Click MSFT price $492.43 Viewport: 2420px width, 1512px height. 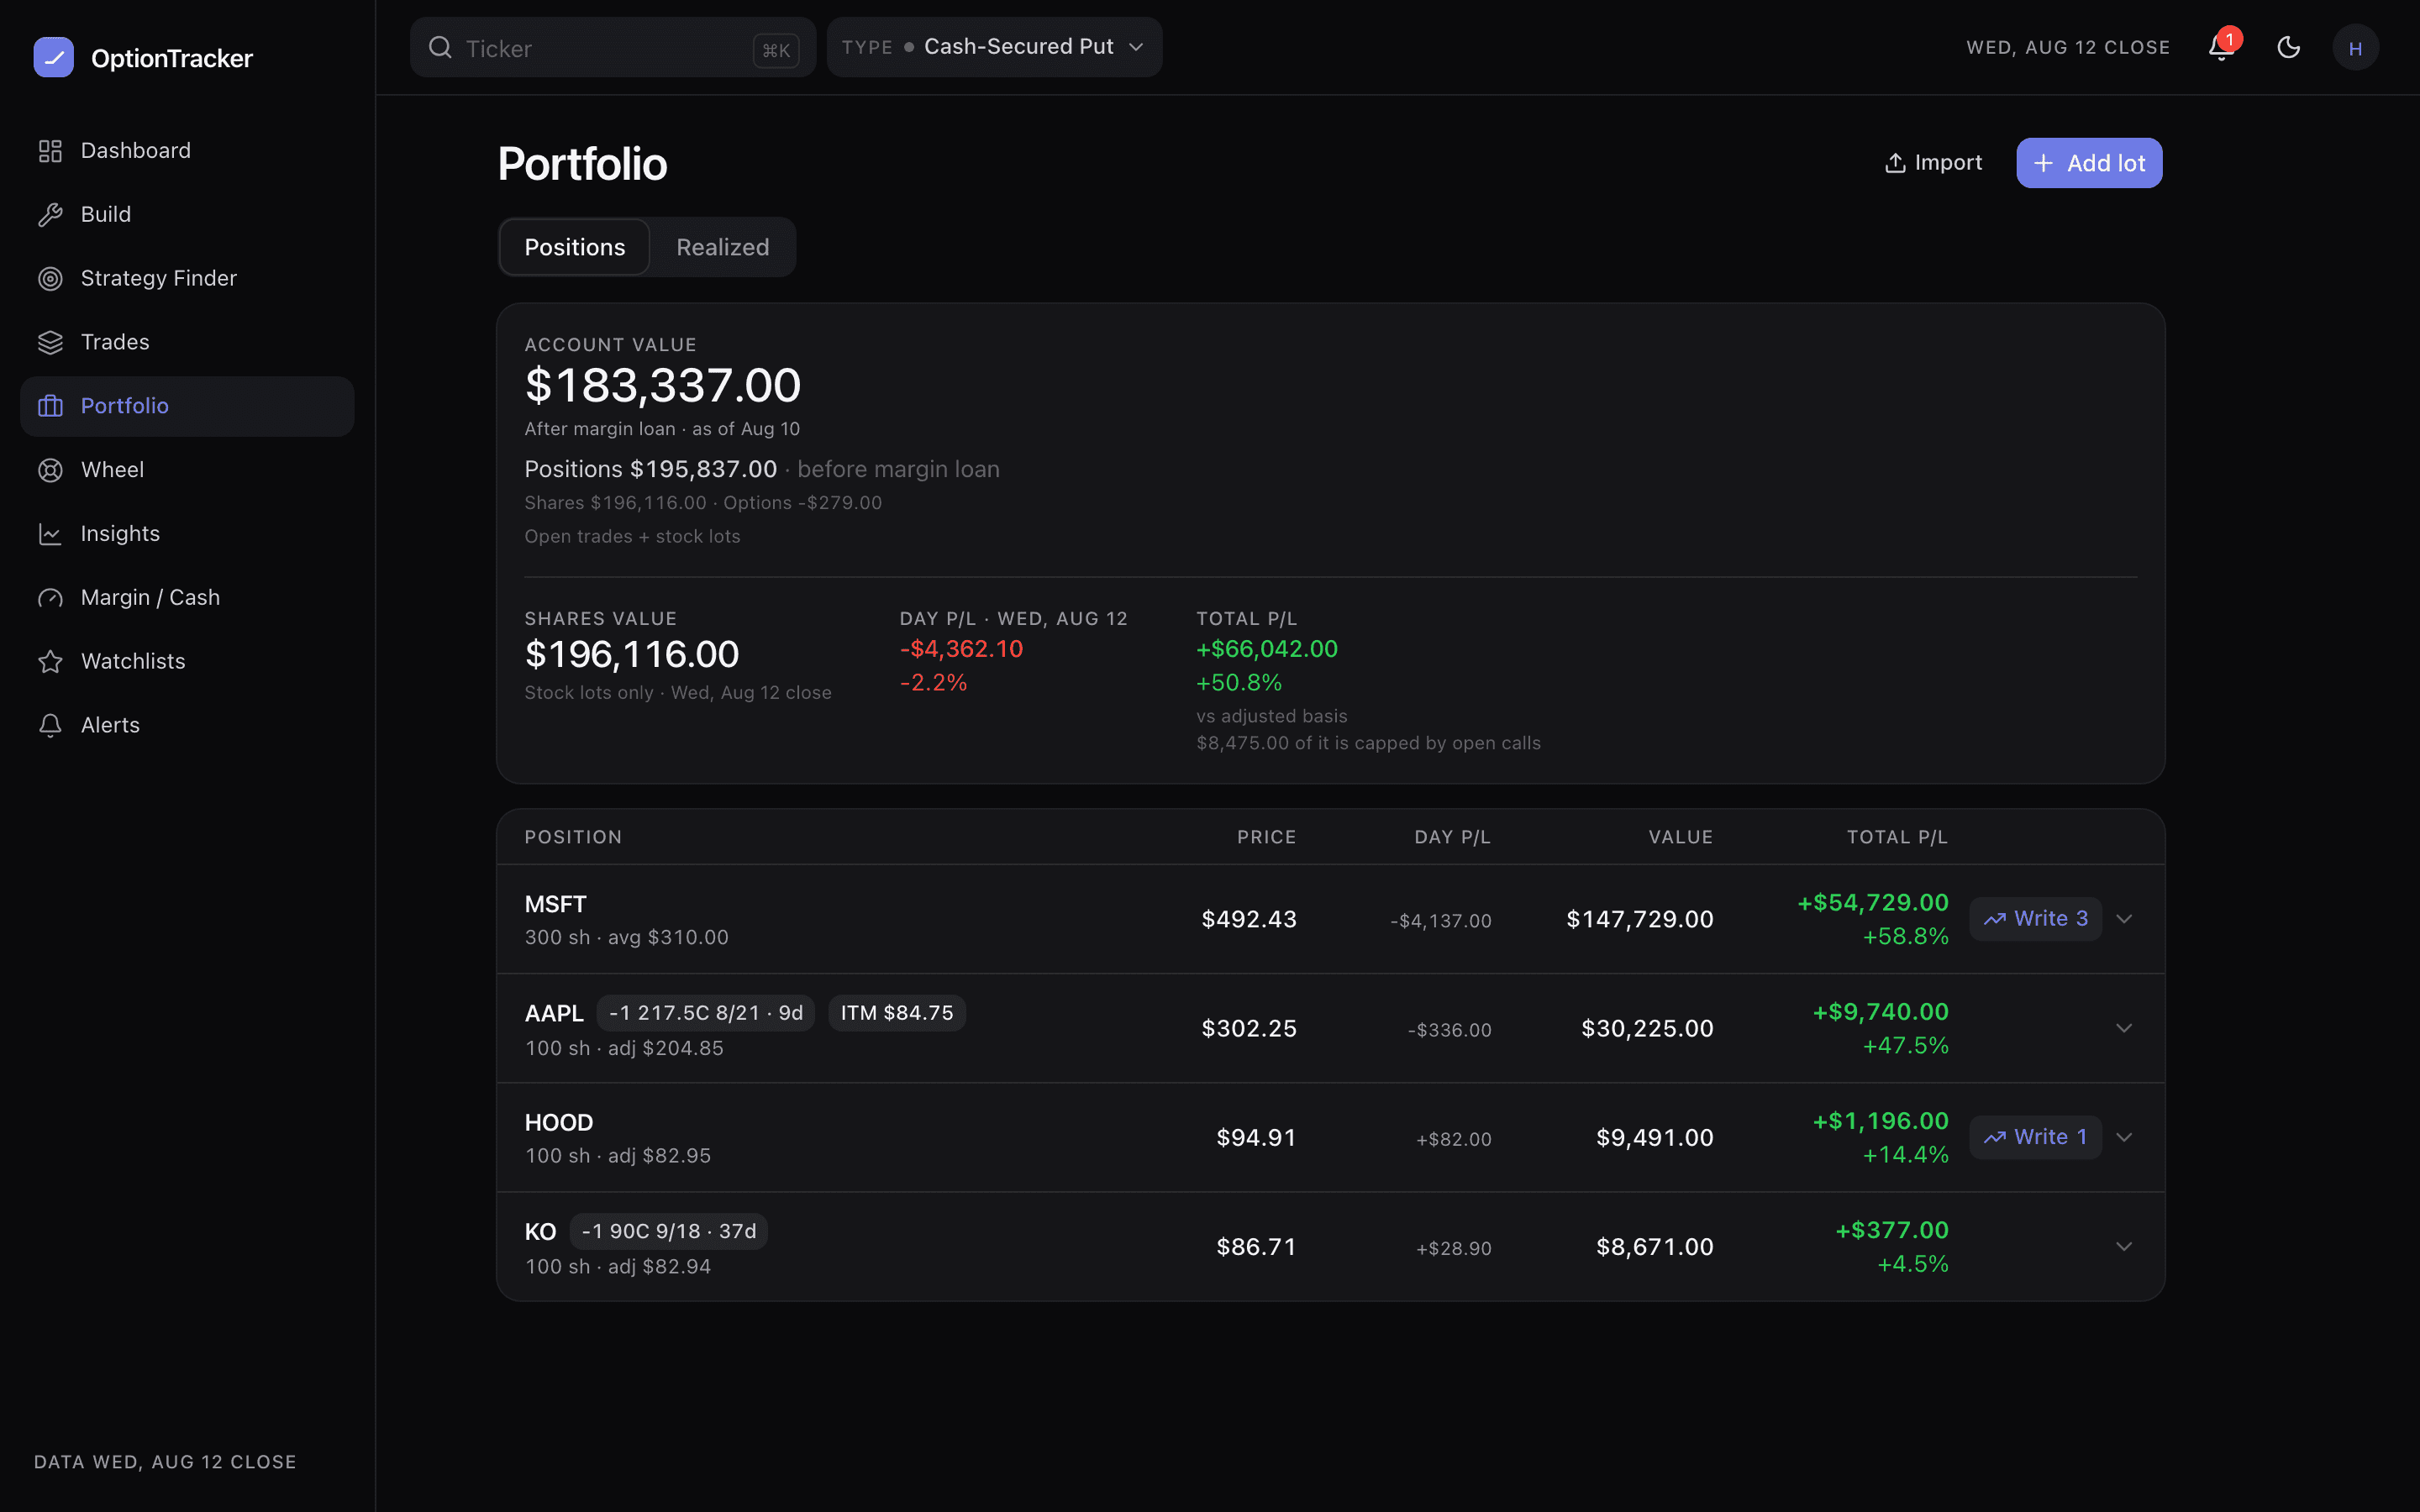coord(1248,919)
